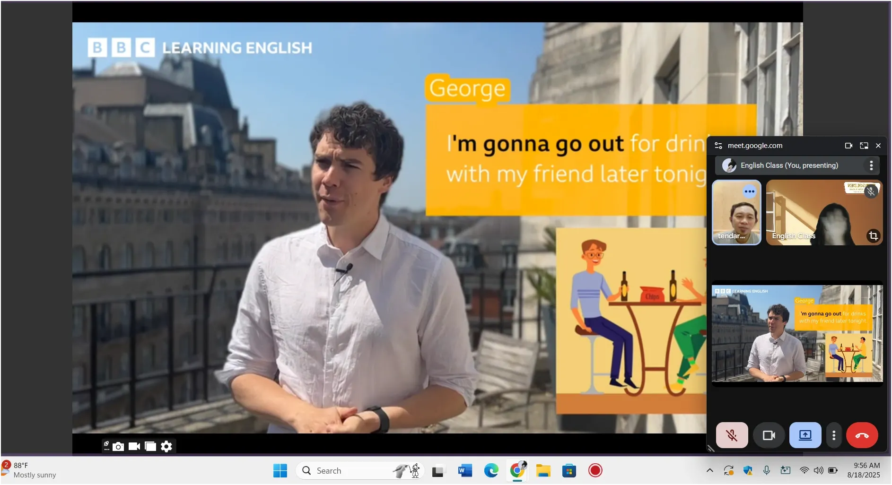Click the camcorder icon in the Meet popup titlebar
892x485 pixels.
(848, 146)
